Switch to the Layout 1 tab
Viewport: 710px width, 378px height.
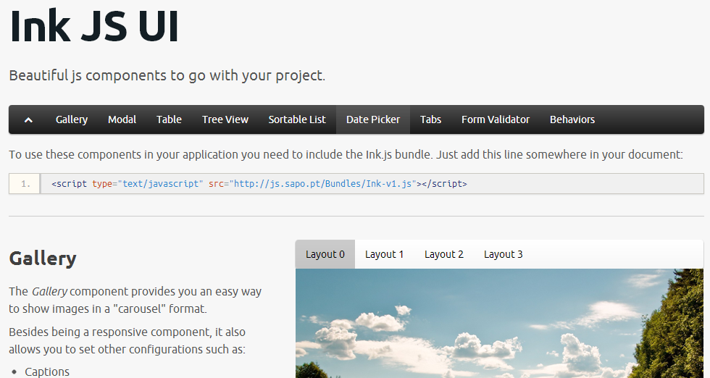[385, 254]
